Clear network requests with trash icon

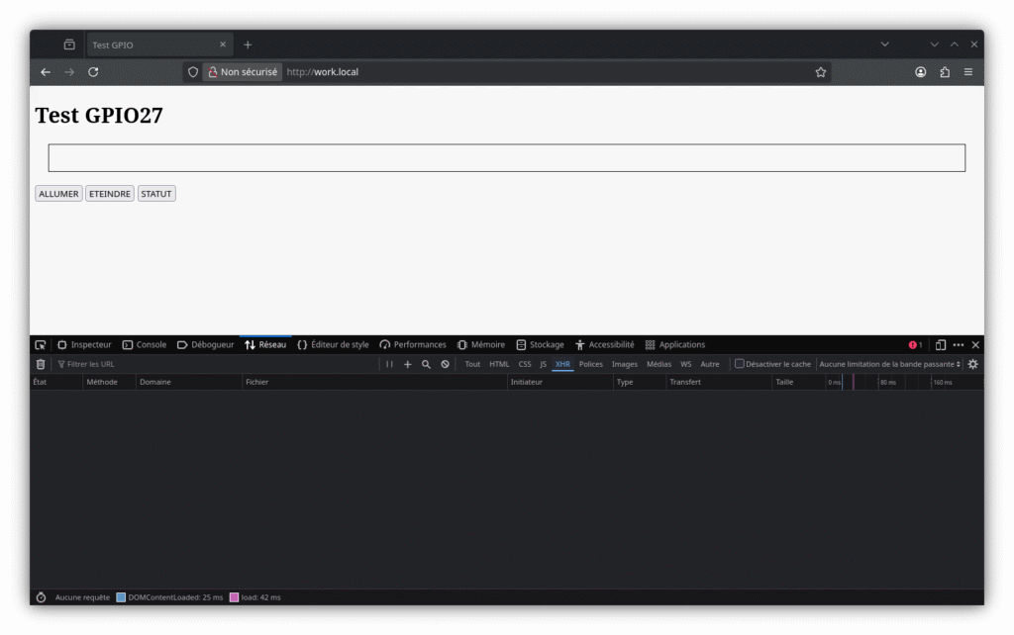coord(41,364)
